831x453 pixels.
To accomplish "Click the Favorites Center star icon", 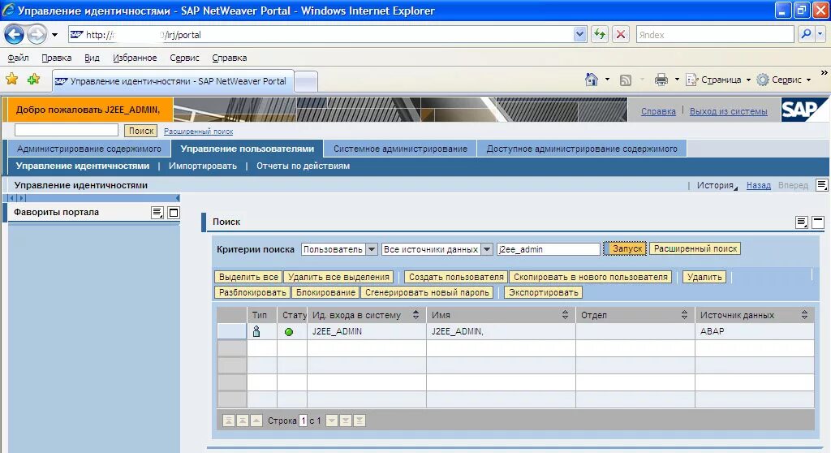I will tap(11, 80).
